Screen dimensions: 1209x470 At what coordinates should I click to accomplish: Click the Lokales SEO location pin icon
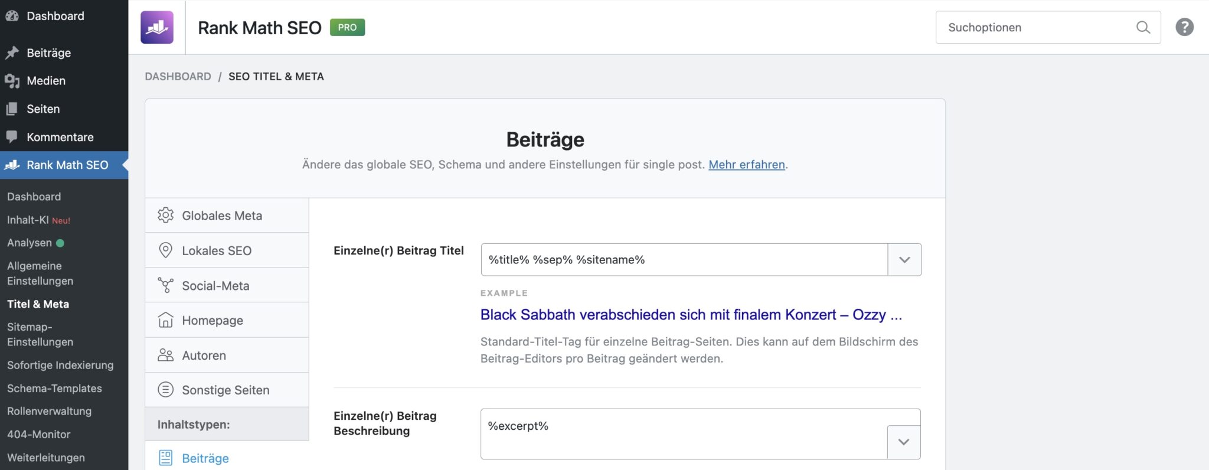pyautogui.click(x=166, y=250)
